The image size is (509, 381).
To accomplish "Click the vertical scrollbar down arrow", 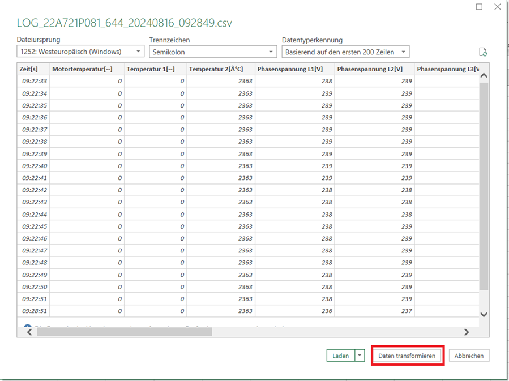I will [484, 314].
